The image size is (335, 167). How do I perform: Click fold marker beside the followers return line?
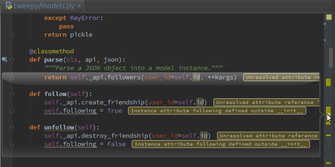pyautogui.click(x=12, y=77)
